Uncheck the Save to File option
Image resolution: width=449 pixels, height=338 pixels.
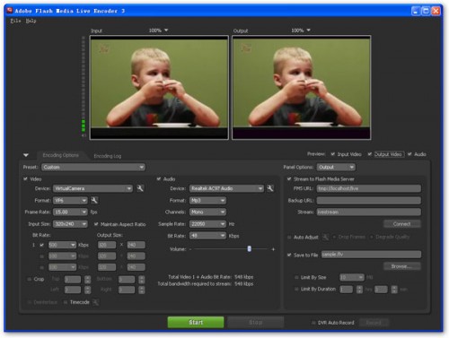[x=289, y=255]
